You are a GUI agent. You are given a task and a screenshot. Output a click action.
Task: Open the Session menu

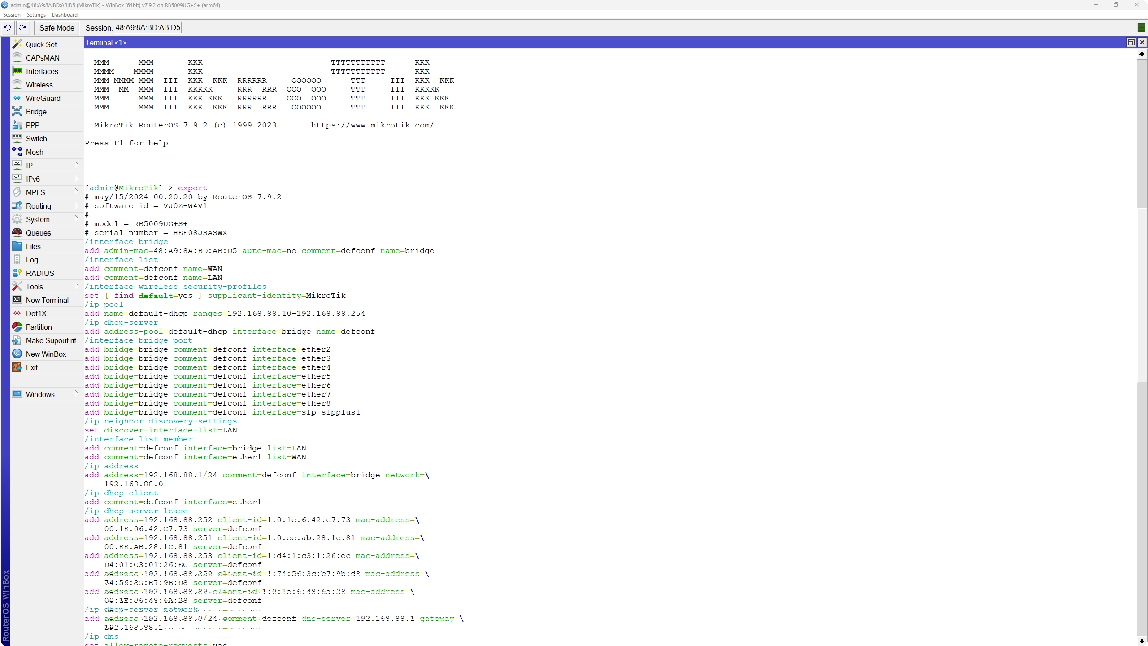pyautogui.click(x=12, y=15)
